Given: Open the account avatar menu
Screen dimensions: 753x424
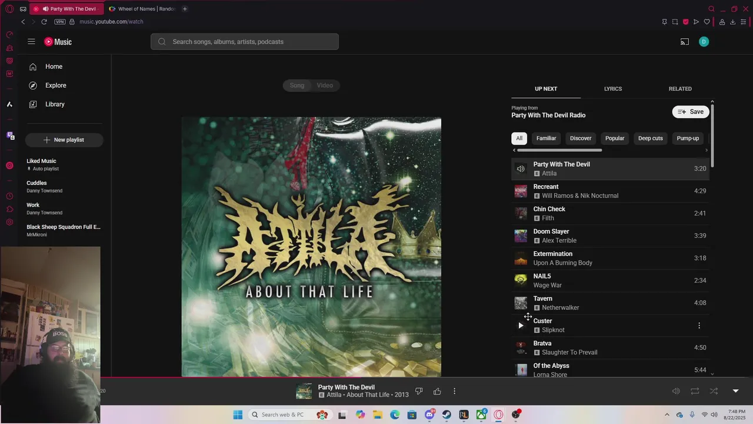Looking at the screenshot, I should point(704,42).
